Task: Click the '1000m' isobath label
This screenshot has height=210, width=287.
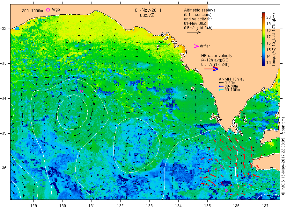Action: (37, 11)
